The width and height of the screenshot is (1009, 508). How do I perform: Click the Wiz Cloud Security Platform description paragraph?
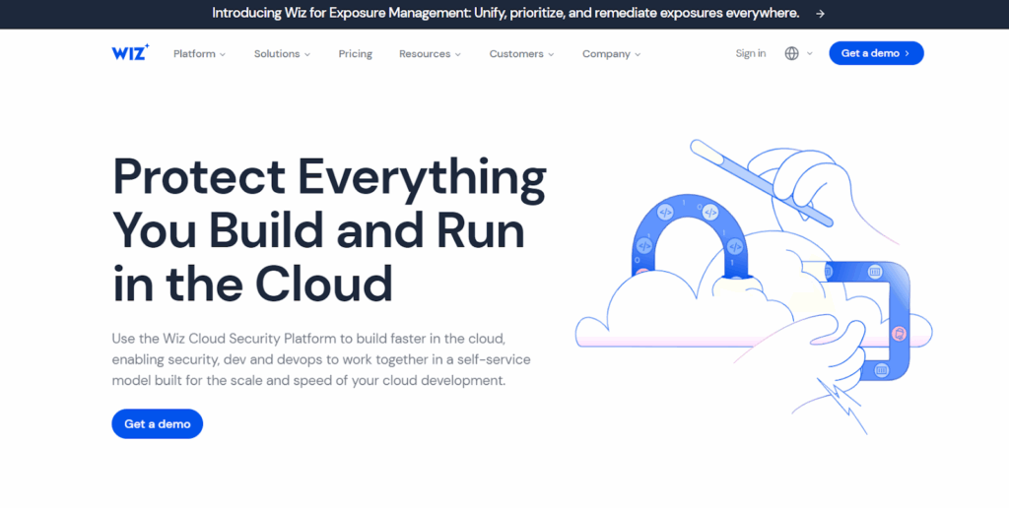tap(321, 359)
